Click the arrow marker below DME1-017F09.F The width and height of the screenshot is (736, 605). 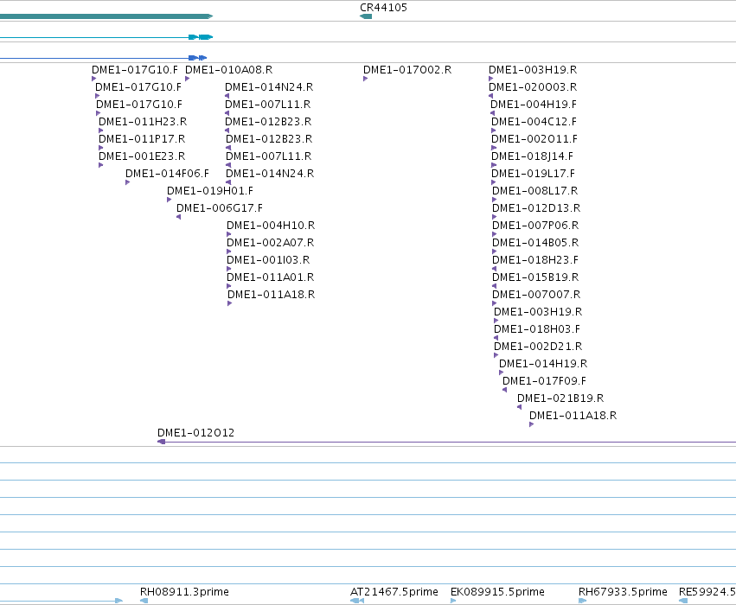[504, 390]
